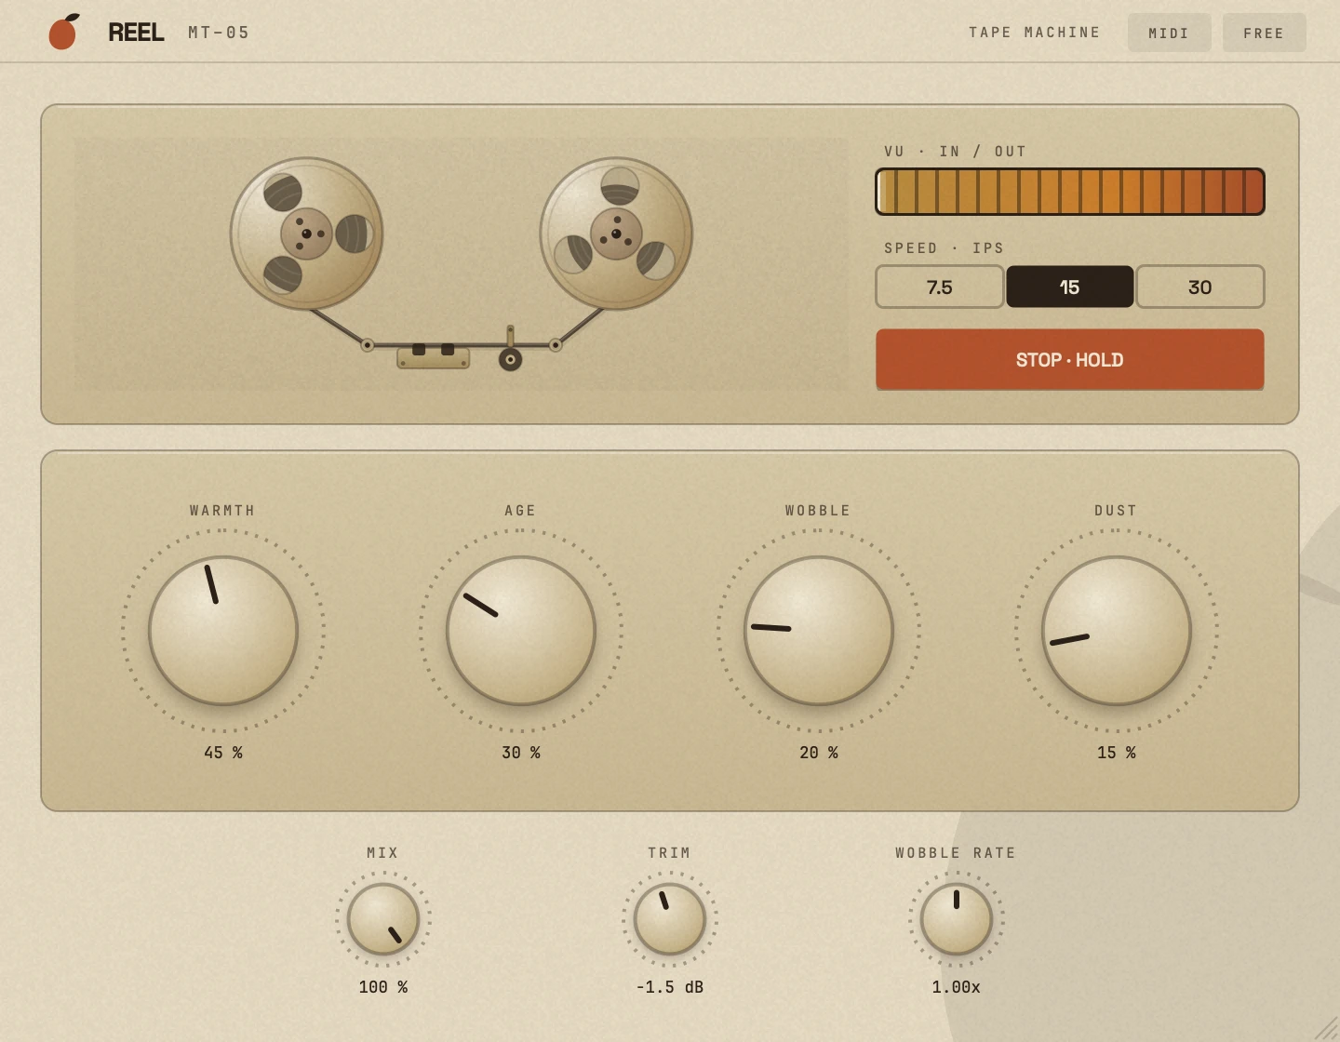The image size is (1340, 1042).
Task: Click the 20 % wobble value
Action: tap(819, 753)
